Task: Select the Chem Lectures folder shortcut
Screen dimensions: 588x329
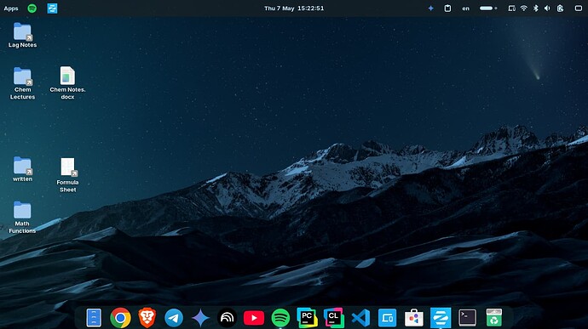Action: (x=22, y=83)
